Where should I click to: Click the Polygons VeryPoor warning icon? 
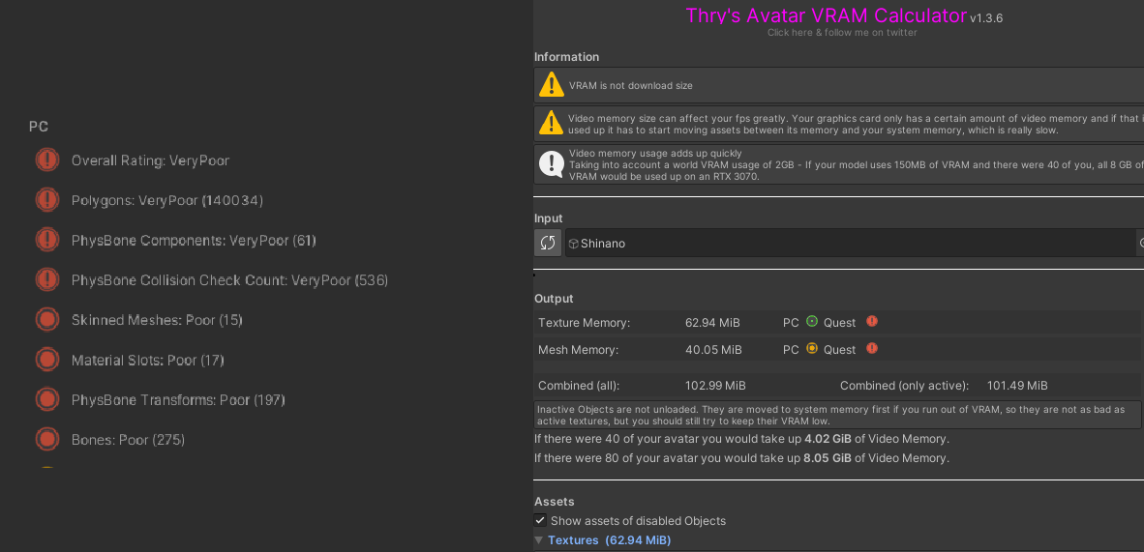[x=47, y=200]
